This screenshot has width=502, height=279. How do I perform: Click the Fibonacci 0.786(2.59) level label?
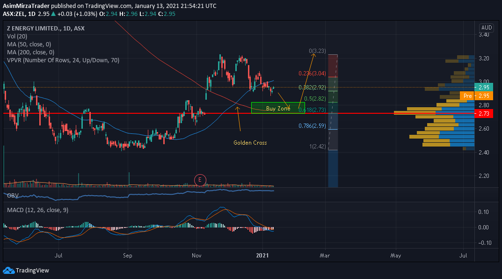coord(312,126)
